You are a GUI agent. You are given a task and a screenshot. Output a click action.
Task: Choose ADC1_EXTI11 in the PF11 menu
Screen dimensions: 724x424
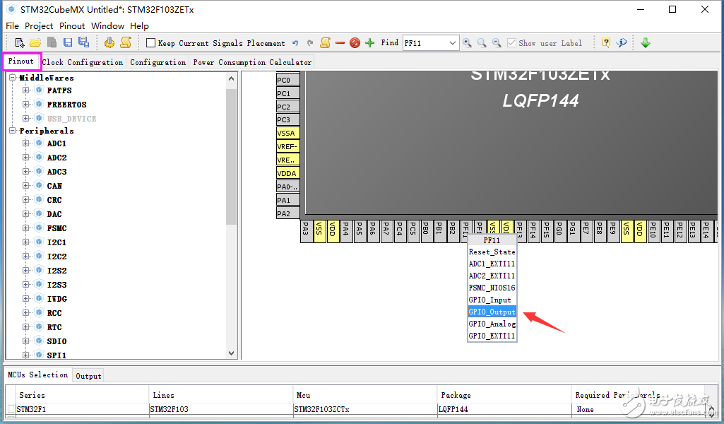tap(492, 264)
